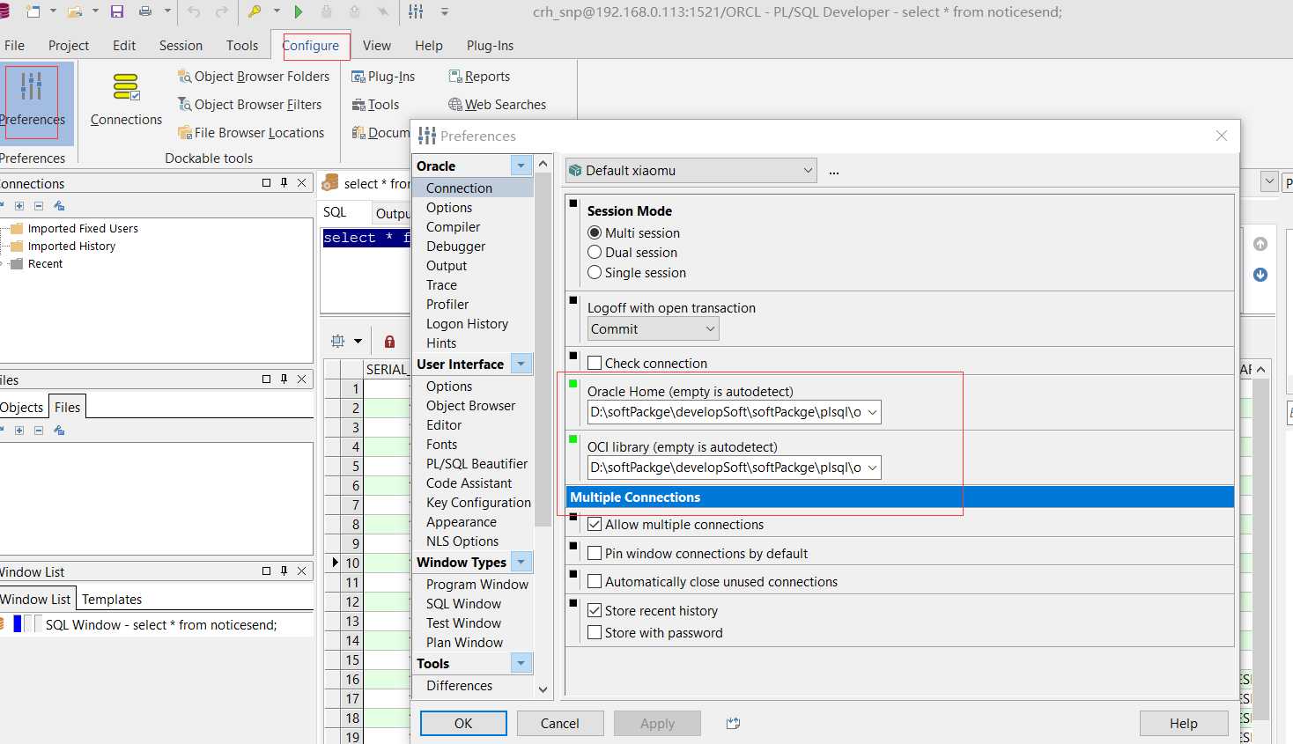1293x744 pixels.
Task: Open Object Browser Folders
Action: tap(253, 77)
